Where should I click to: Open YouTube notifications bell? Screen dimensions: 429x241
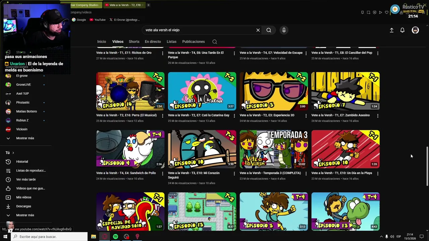tap(403, 30)
